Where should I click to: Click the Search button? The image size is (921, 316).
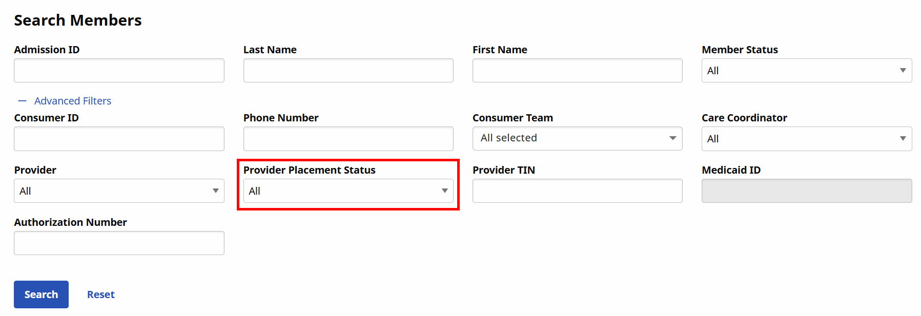[x=41, y=294]
